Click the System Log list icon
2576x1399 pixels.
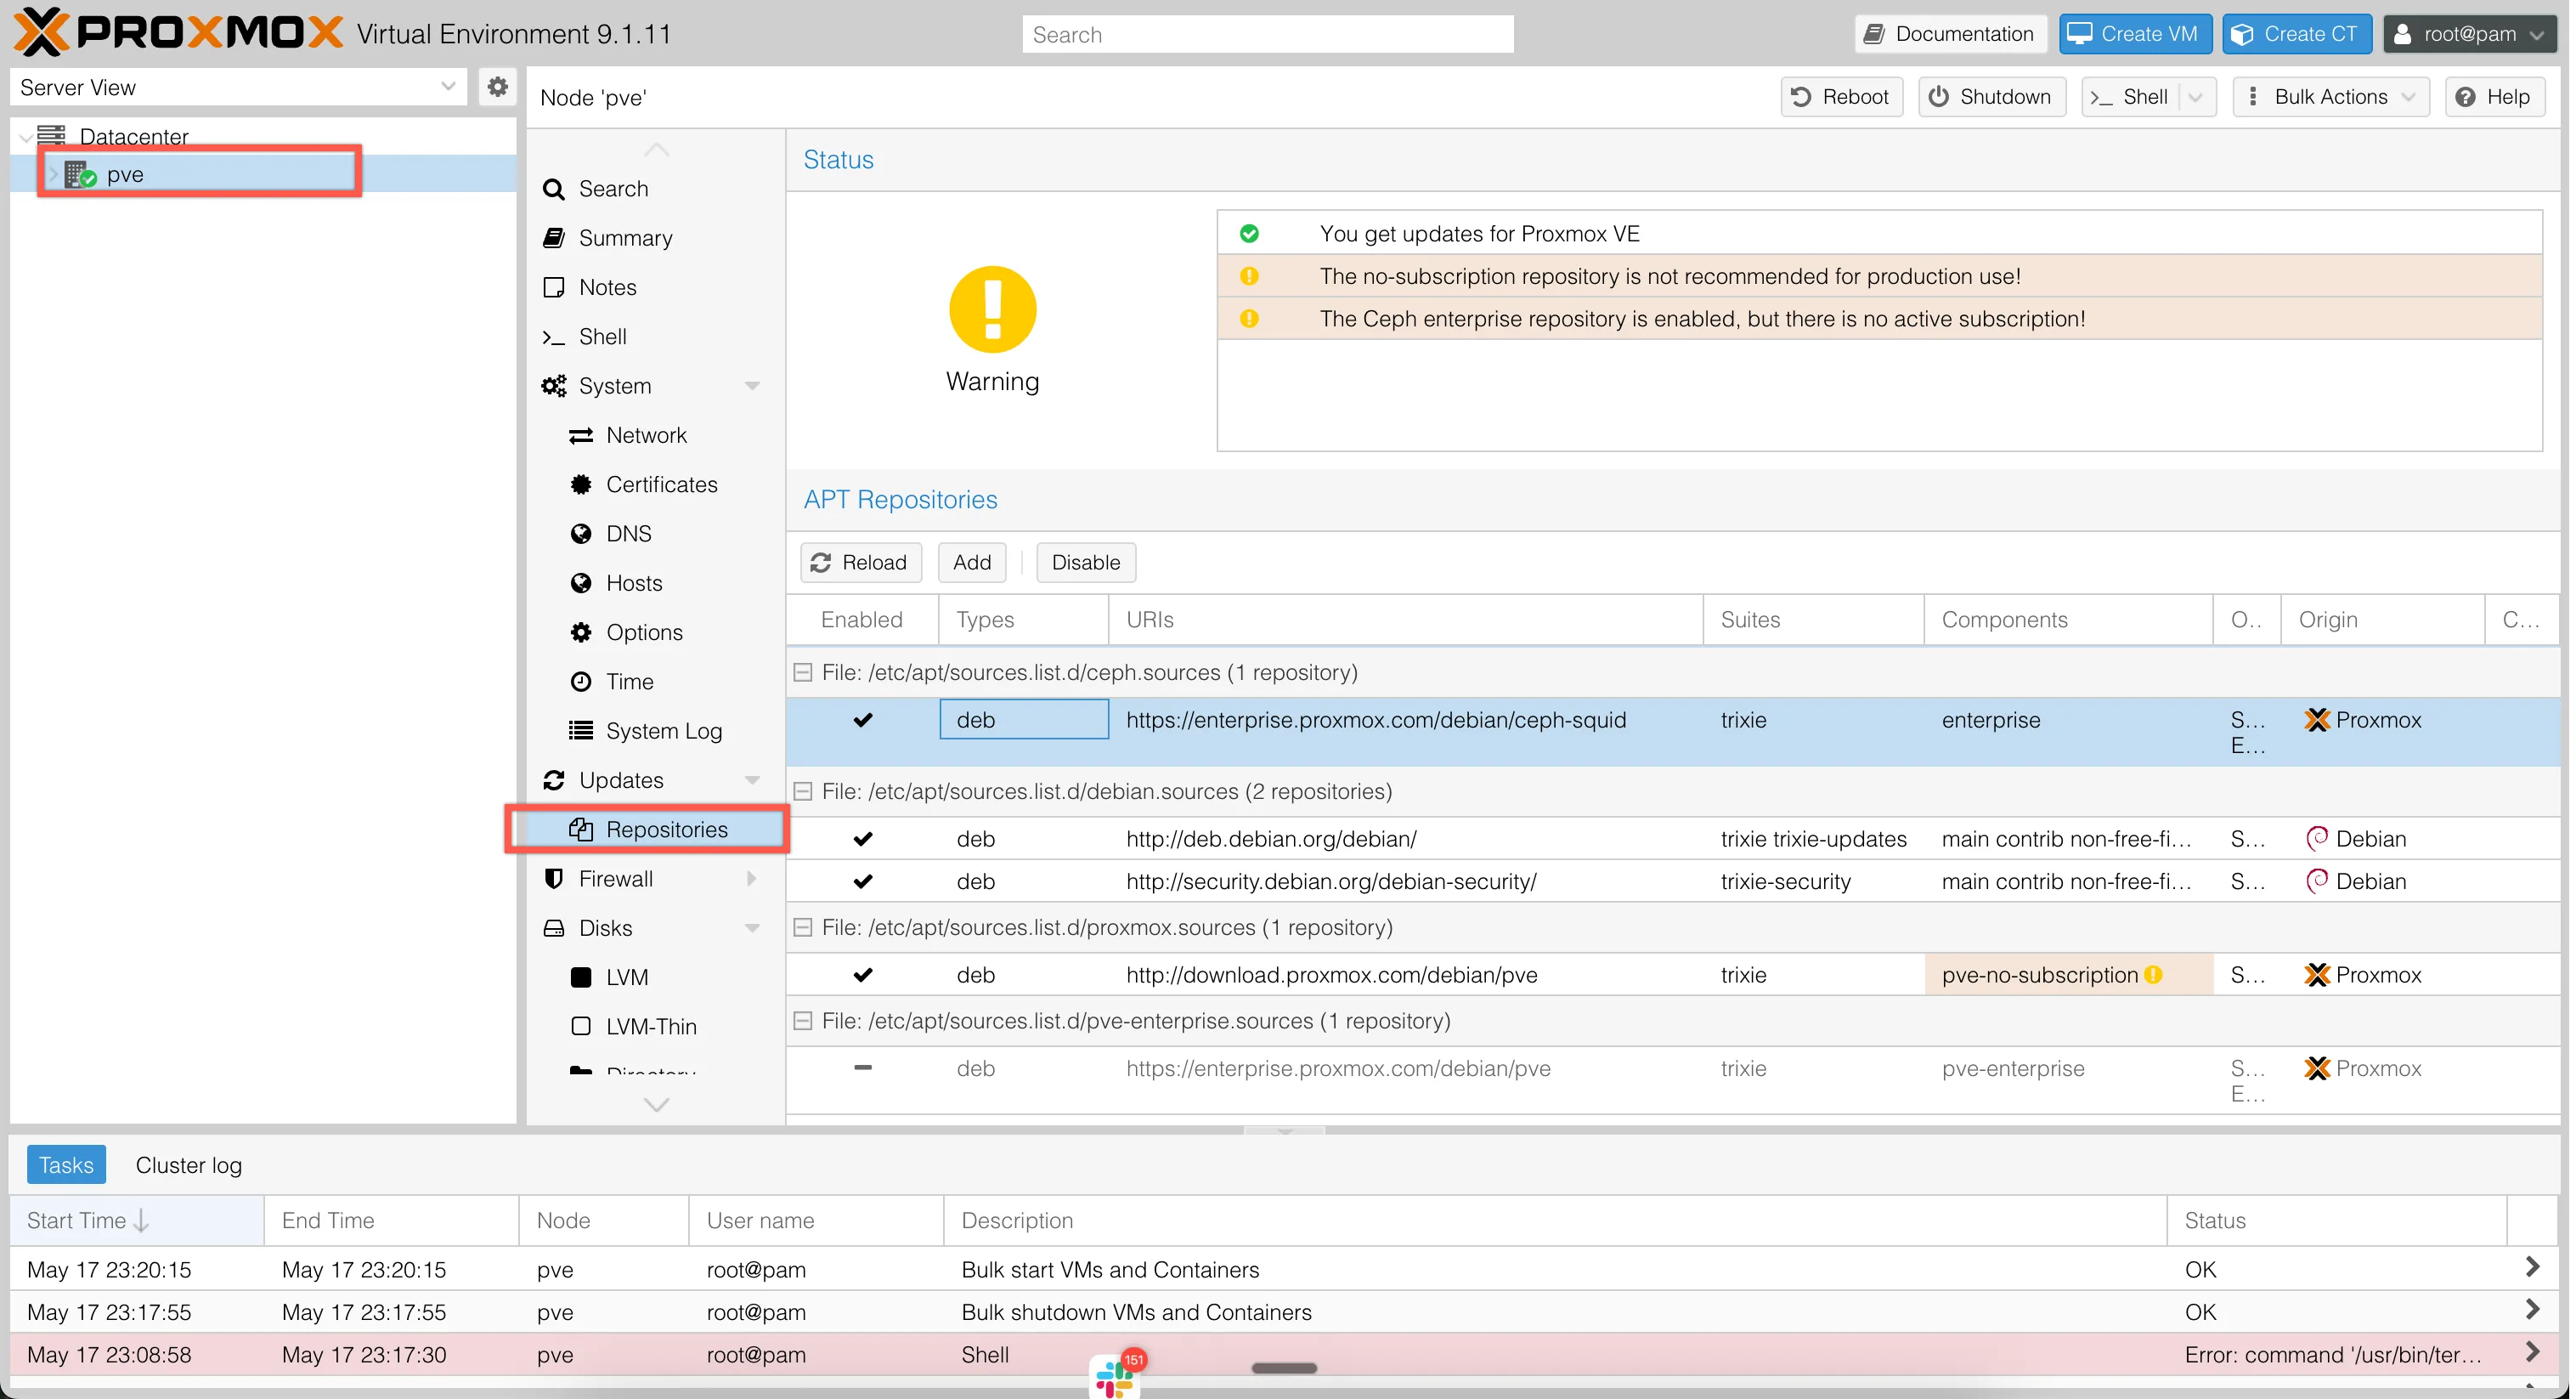581,730
